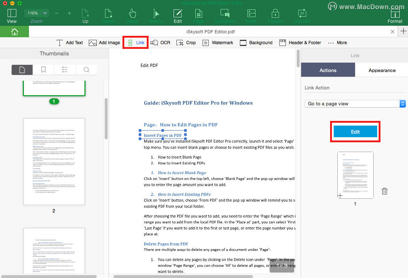Image resolution: width=408 pixels, height=278 pixels.
Task: Select the Hand tool
Action: (133, 16)
